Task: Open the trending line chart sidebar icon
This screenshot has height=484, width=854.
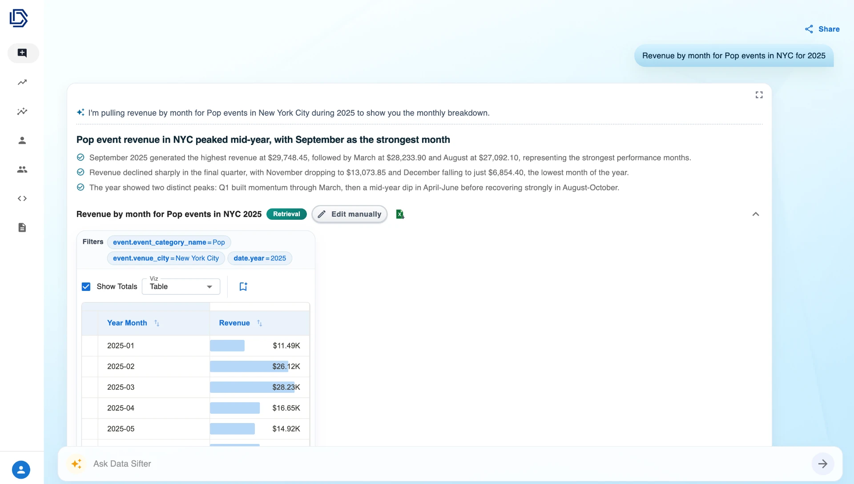Action: point(22,82)
